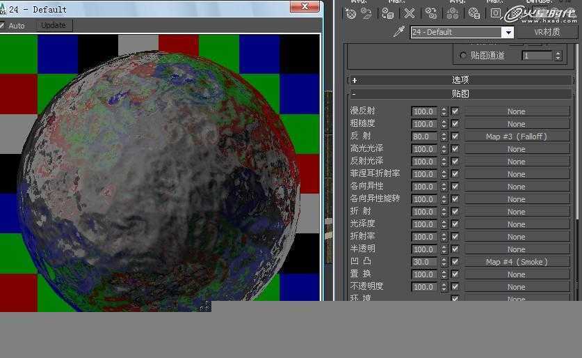Click the 各向异性旋转 amount field
Screen dimensions: 582x358
coord(424,199)
